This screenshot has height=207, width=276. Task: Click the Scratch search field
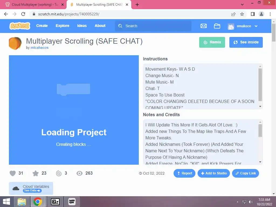[x=153, y=26]
